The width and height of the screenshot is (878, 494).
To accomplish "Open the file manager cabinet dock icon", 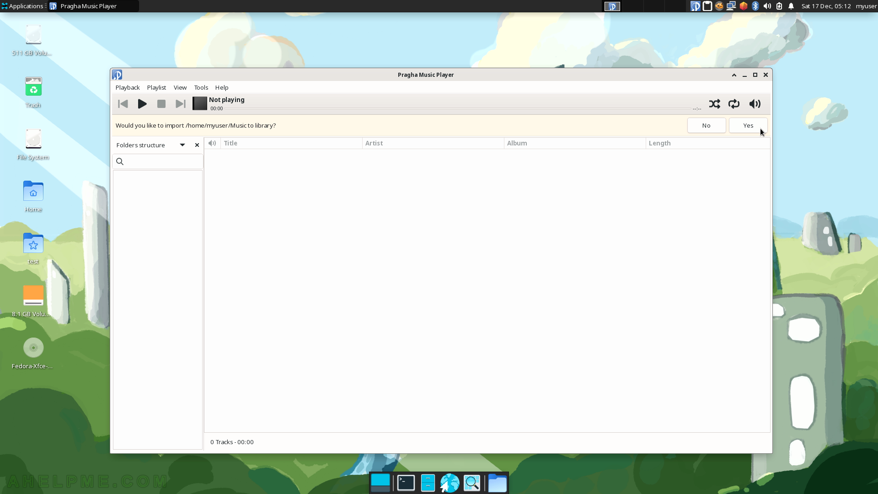I will tap(428, 483).
